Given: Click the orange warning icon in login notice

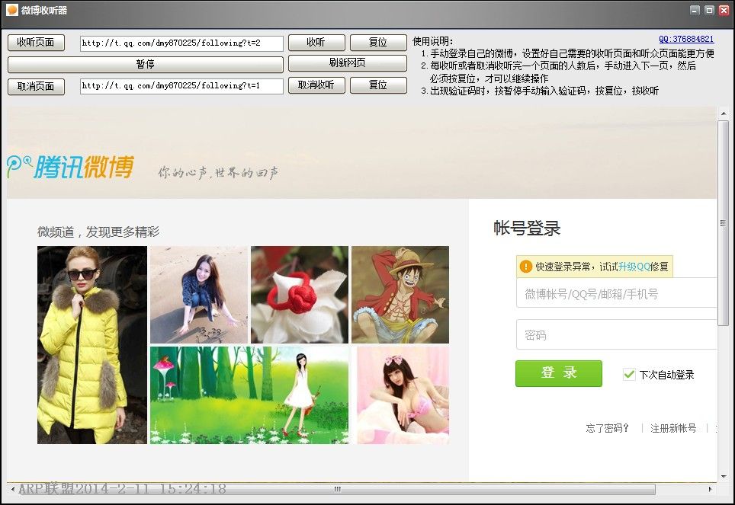Looking at the screenshot, I should tap(526, 267).
